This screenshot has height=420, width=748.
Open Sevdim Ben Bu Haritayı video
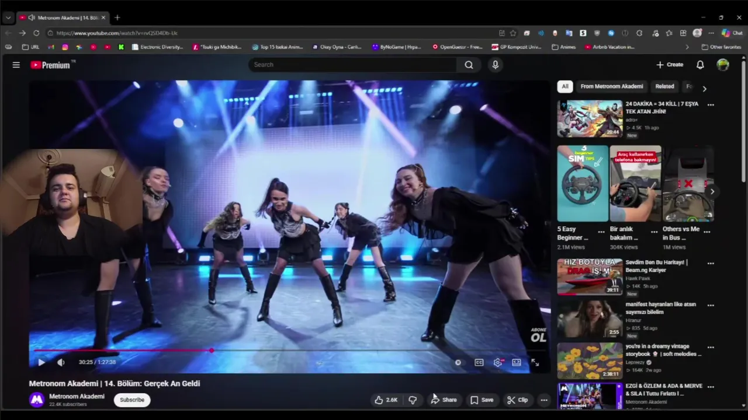coord(590,277)
